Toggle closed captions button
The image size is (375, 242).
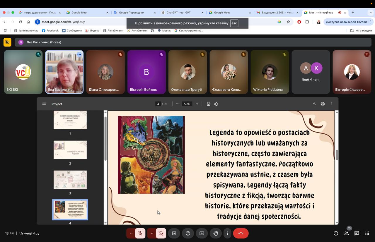pos(174,233)
